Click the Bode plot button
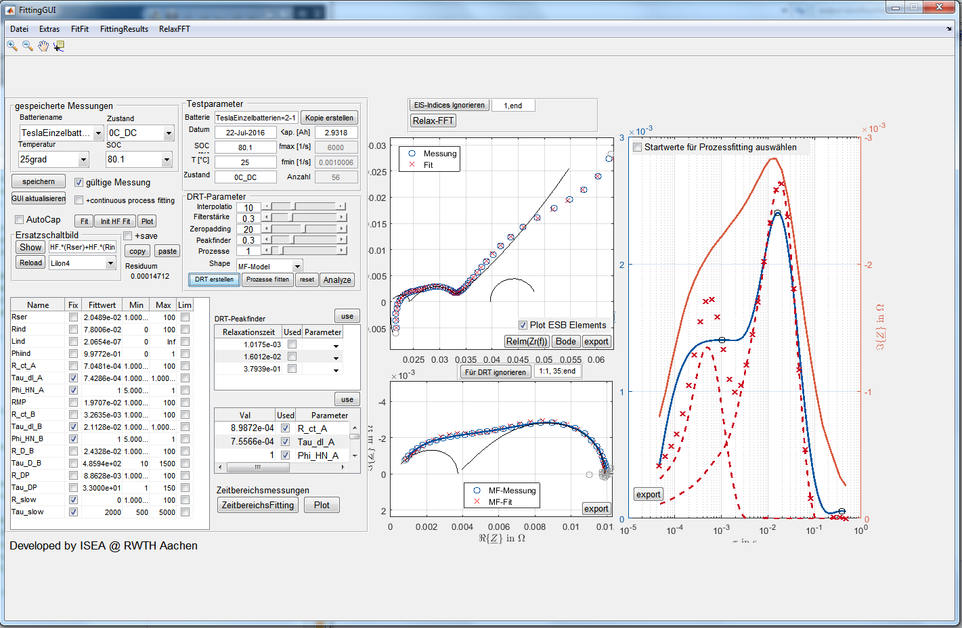Image resolution: width=962 pixels, height=628 pixels. (x=566, y=342)
